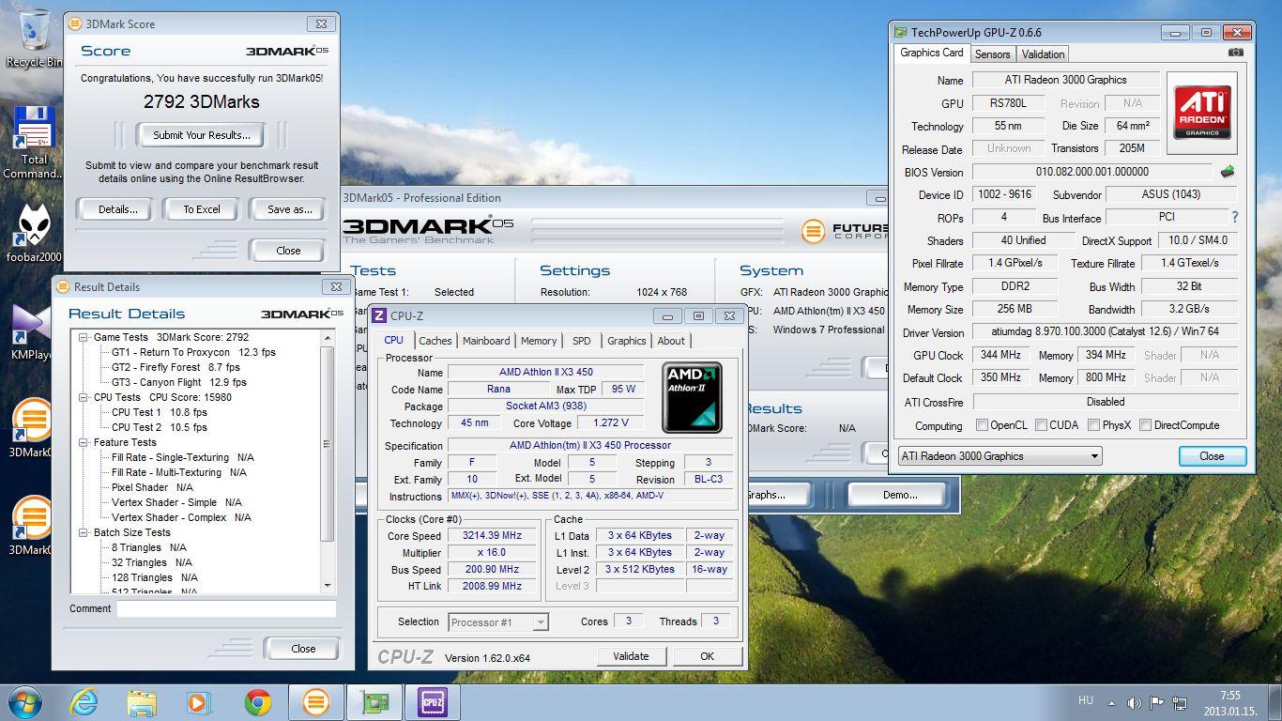
Task: Click the Save as button
Action: 289,209
